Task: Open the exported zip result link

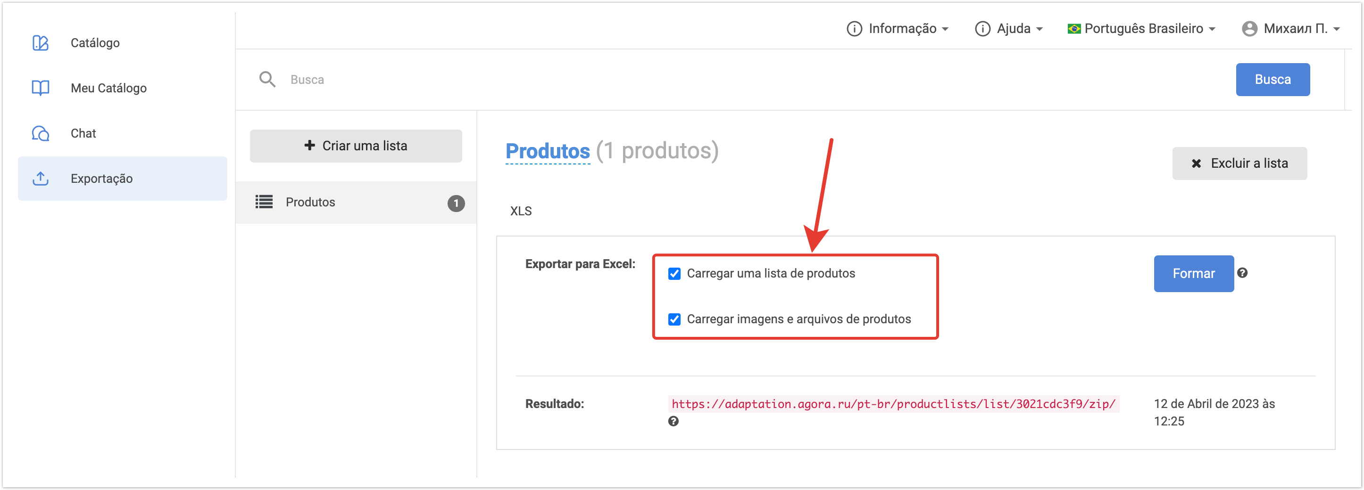Action: [x=893, y=404]
